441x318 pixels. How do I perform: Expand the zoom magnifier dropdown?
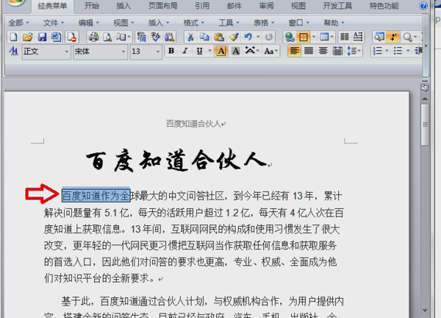pos(415,37)
